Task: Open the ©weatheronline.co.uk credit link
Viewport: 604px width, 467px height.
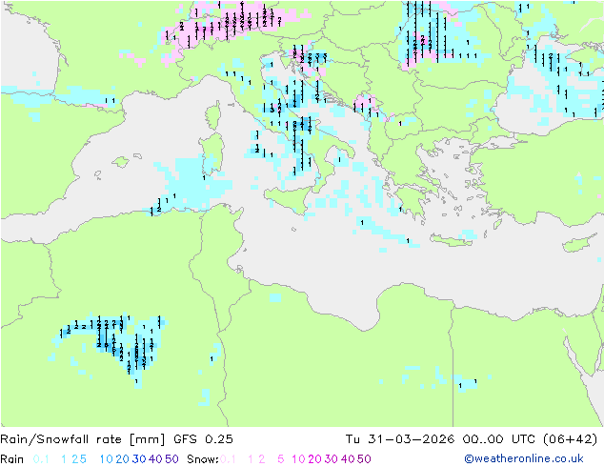Action: coord(524,459)
